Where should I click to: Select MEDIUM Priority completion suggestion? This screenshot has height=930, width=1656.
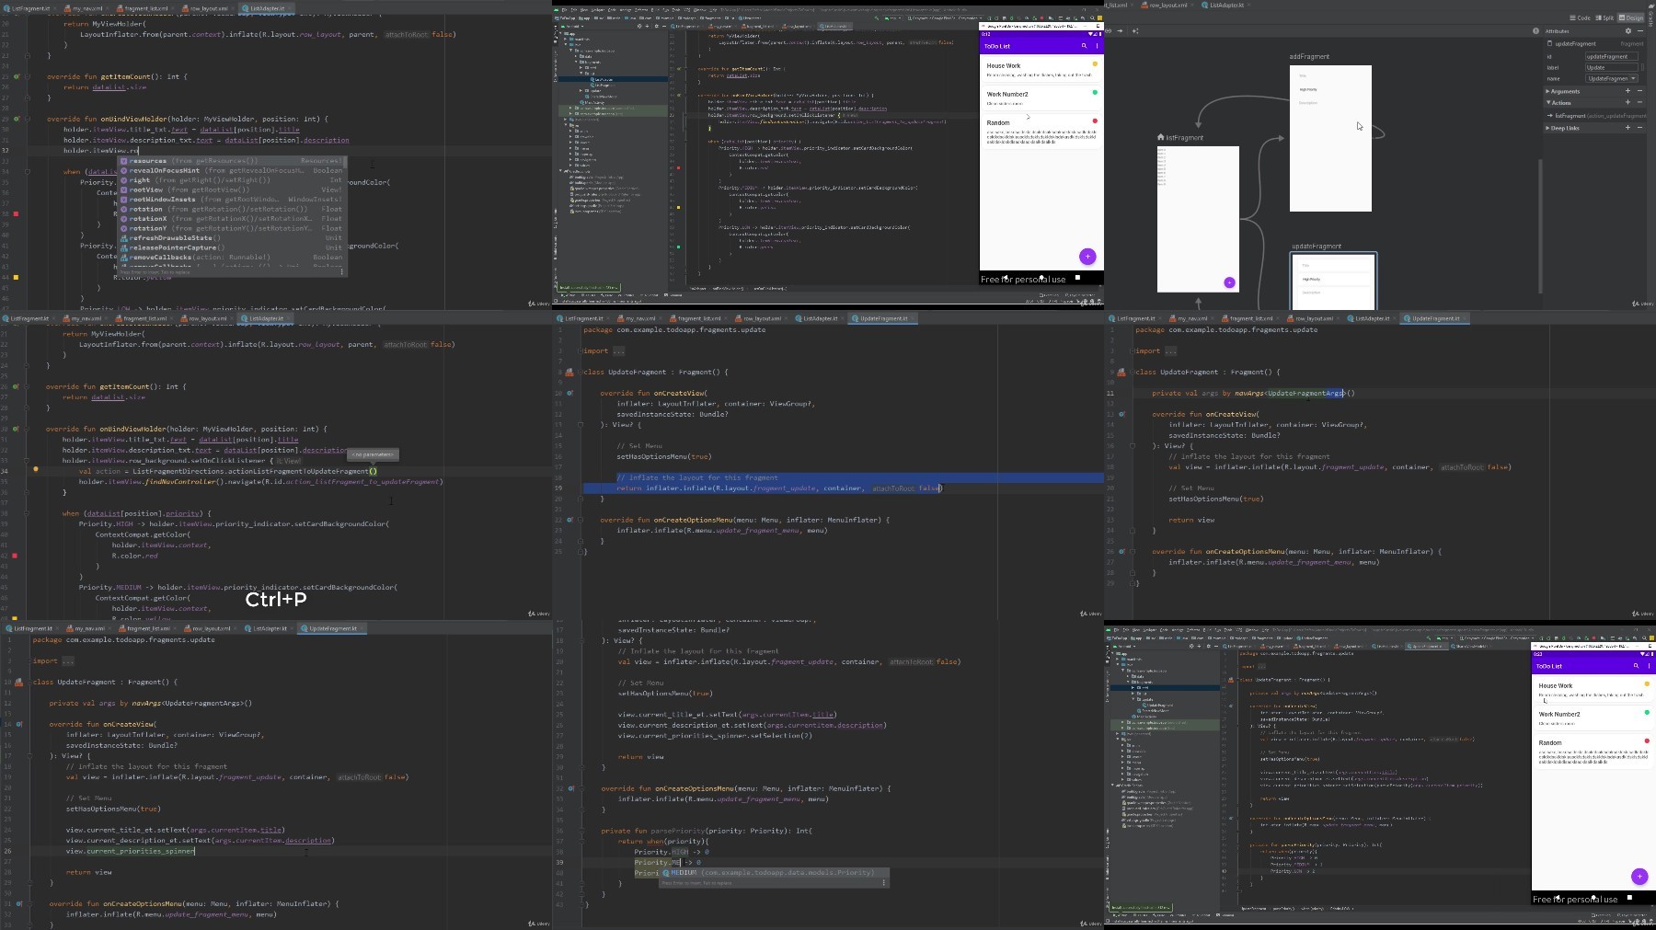pos(775,872)
